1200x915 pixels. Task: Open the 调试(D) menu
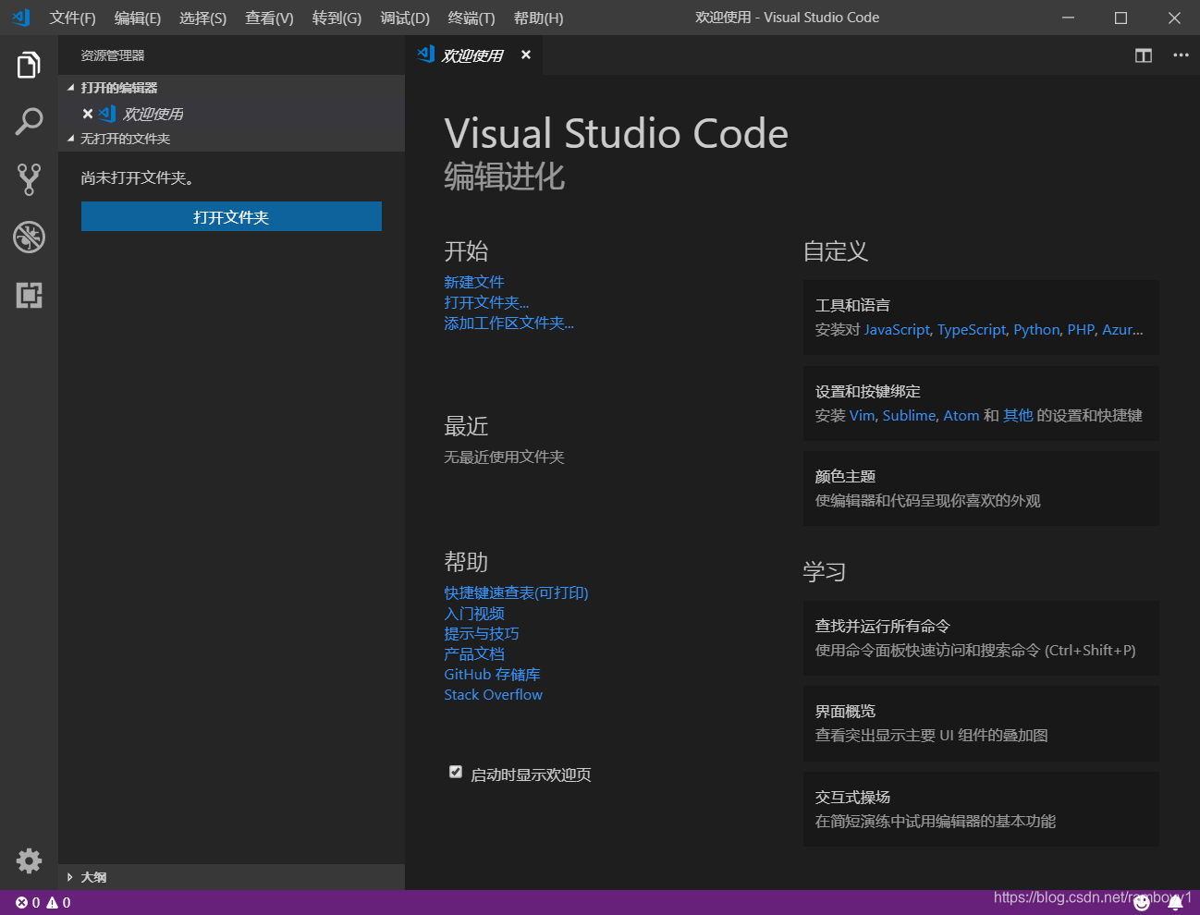[x=405, y=18]
